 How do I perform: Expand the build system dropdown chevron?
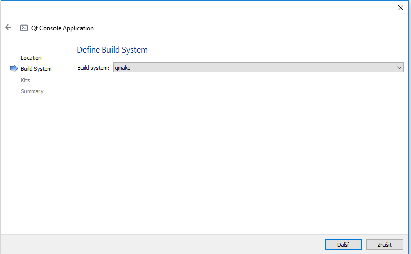pos(399,68)
